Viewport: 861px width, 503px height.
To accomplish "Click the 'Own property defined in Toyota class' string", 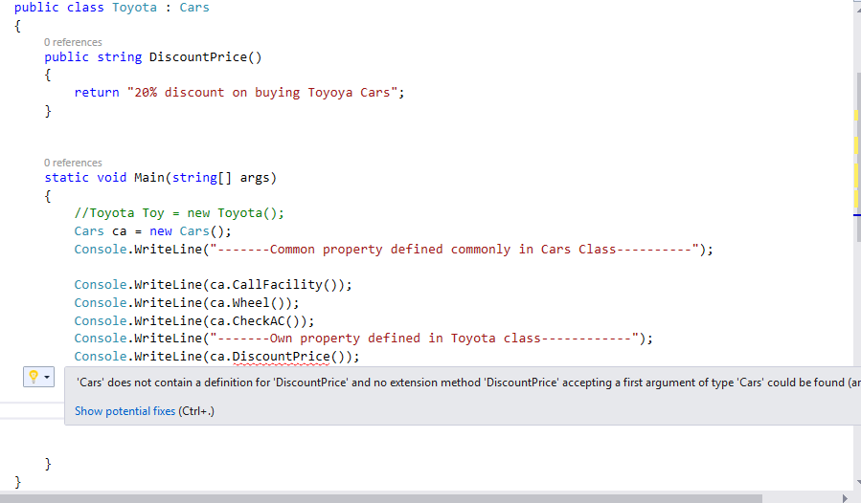I will tap(424, 339).
